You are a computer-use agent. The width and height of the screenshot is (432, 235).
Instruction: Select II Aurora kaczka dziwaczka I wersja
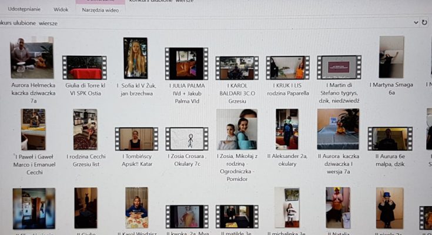(339, 129)
